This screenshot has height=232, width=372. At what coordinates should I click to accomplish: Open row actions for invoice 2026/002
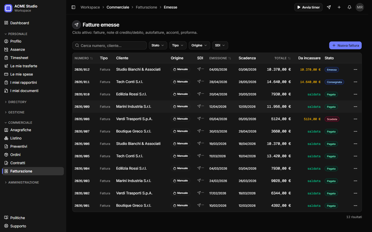pyautogui.click(x=355, y=193)
